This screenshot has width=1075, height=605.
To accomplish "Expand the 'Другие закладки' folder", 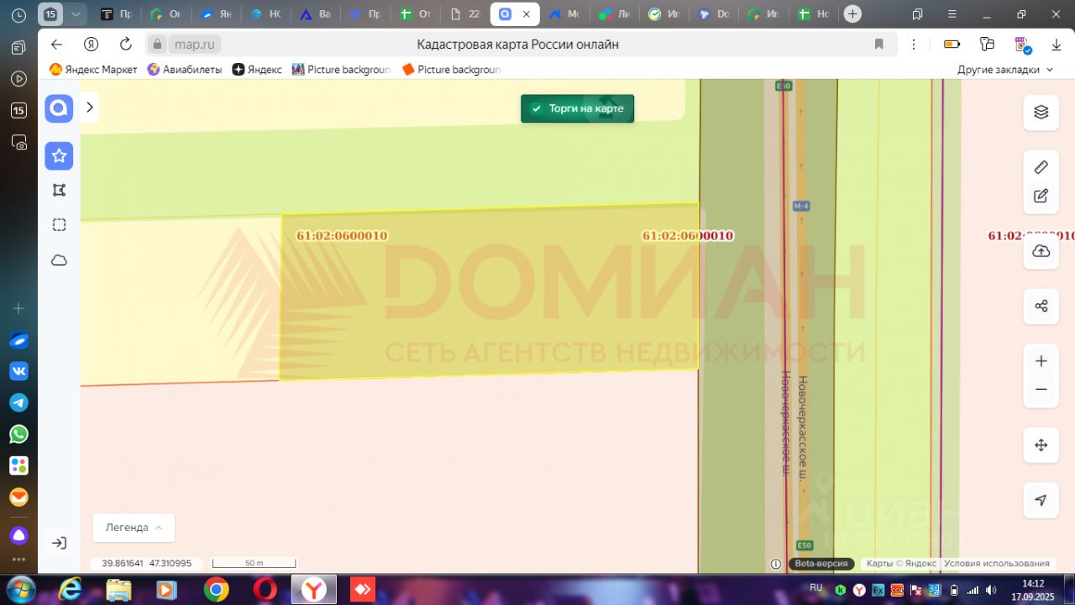I will pyautogui.click(x=1005, y=70).
